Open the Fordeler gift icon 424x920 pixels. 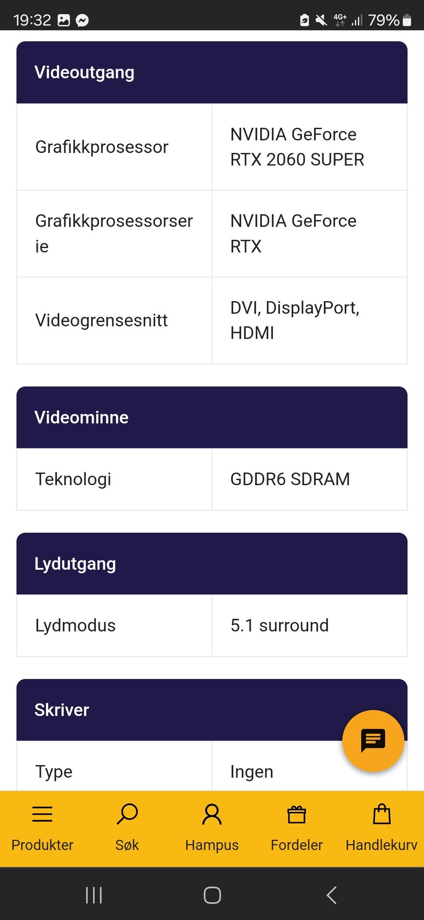[x=297, y=814]
